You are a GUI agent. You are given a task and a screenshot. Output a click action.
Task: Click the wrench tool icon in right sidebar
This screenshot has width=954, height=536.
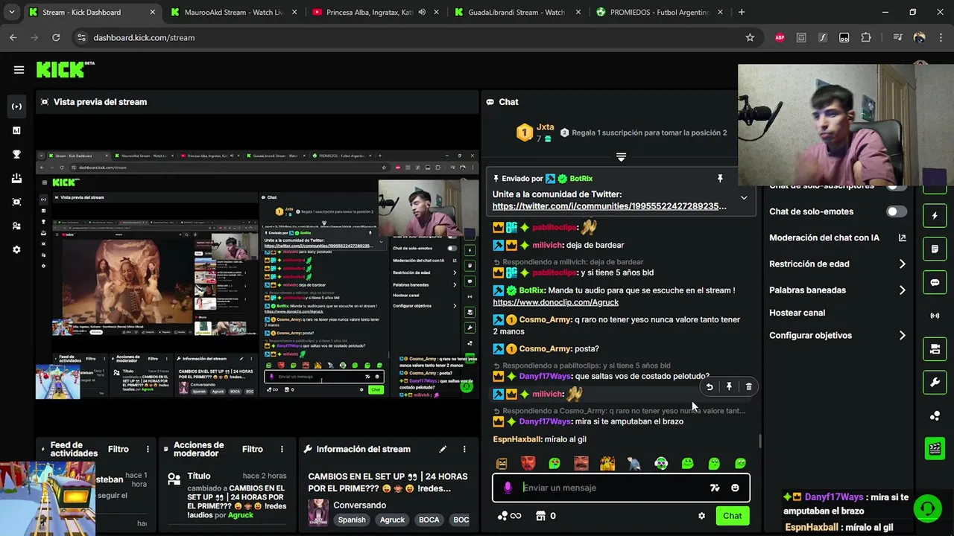pos(935,383)
